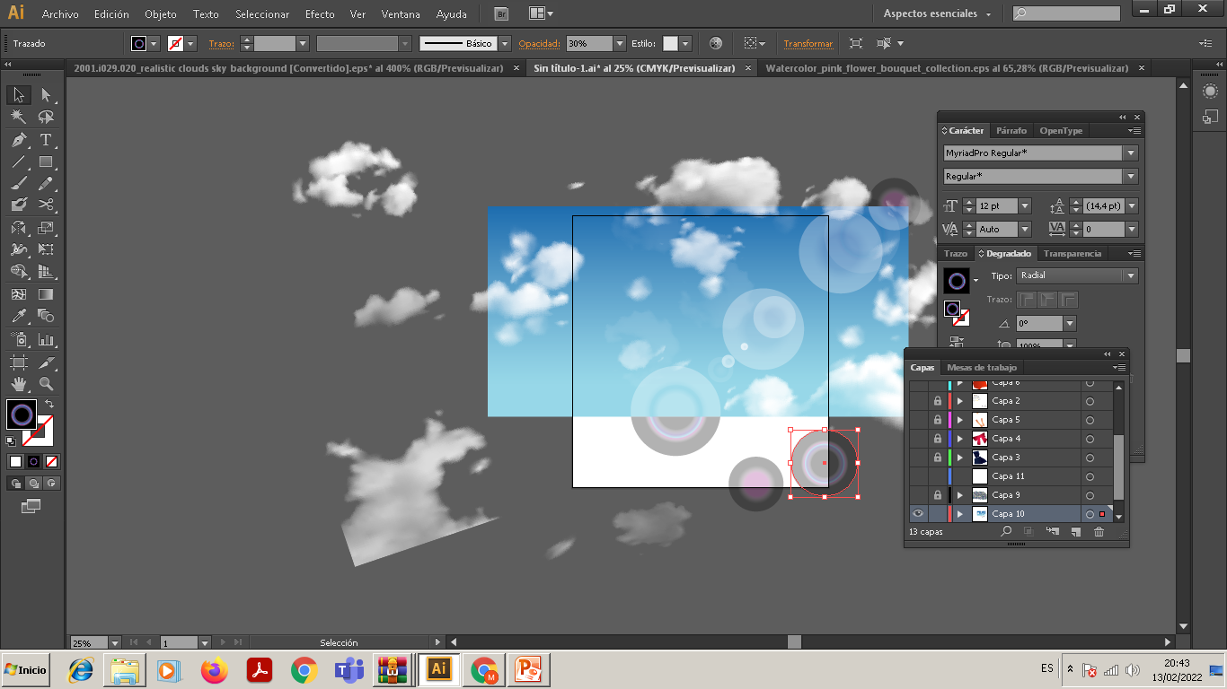This screenshot has width=1227, height=689.
Task: Select the Column Graph tool
Action: 46,340
